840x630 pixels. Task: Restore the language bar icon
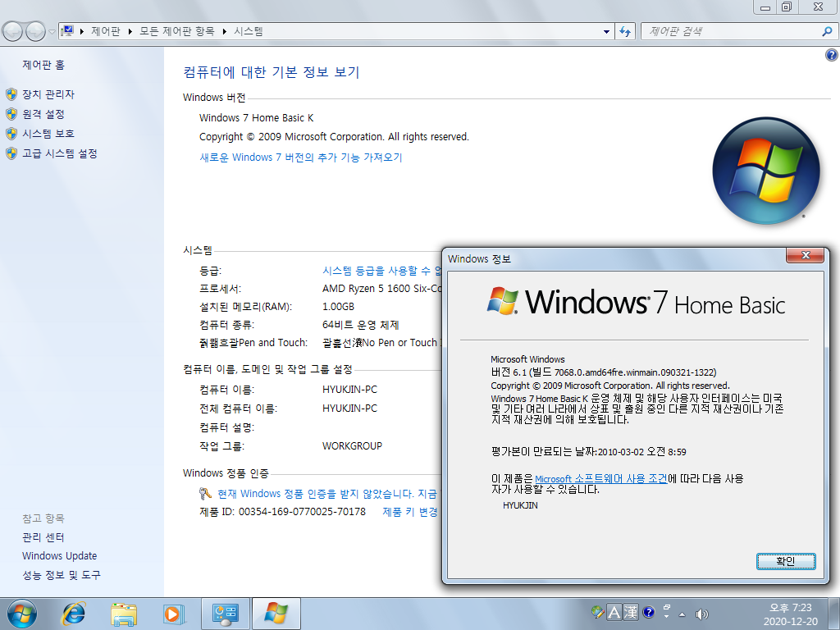point(667,608)
